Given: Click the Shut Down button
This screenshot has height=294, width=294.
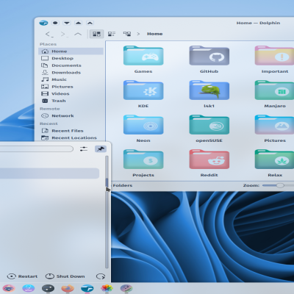Looking at the screenshot, I should click(65, 276).
